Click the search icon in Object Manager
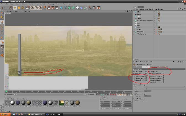 pyautogui.click(x=179, y=9)
